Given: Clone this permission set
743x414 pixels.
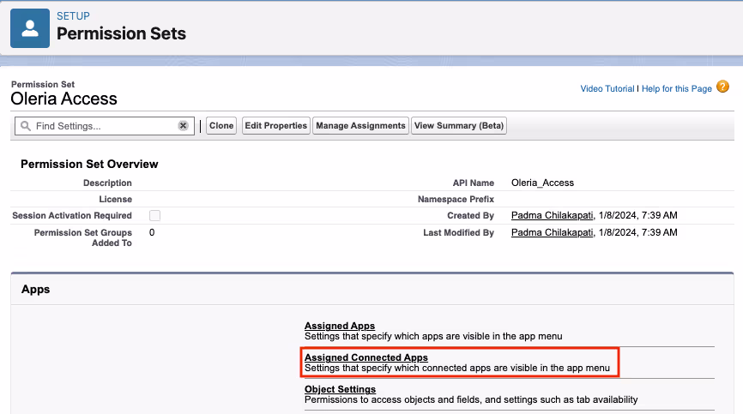Looking at the screenshot, I should (x=221, y=126).
